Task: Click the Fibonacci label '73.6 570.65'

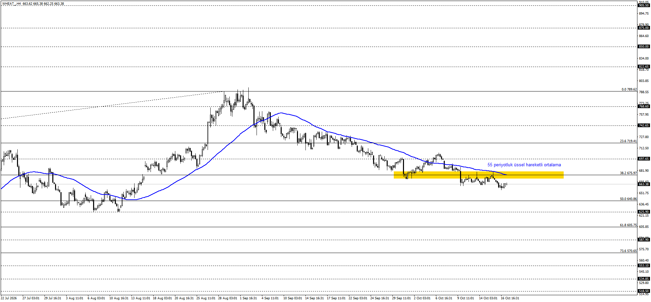Action: pyautogui.click(x=628, y=251)
